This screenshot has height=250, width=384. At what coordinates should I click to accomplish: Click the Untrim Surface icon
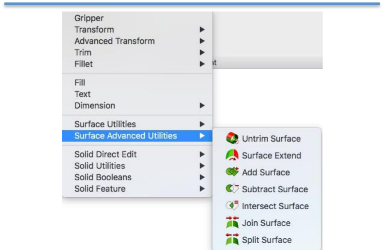coord(232,138)
